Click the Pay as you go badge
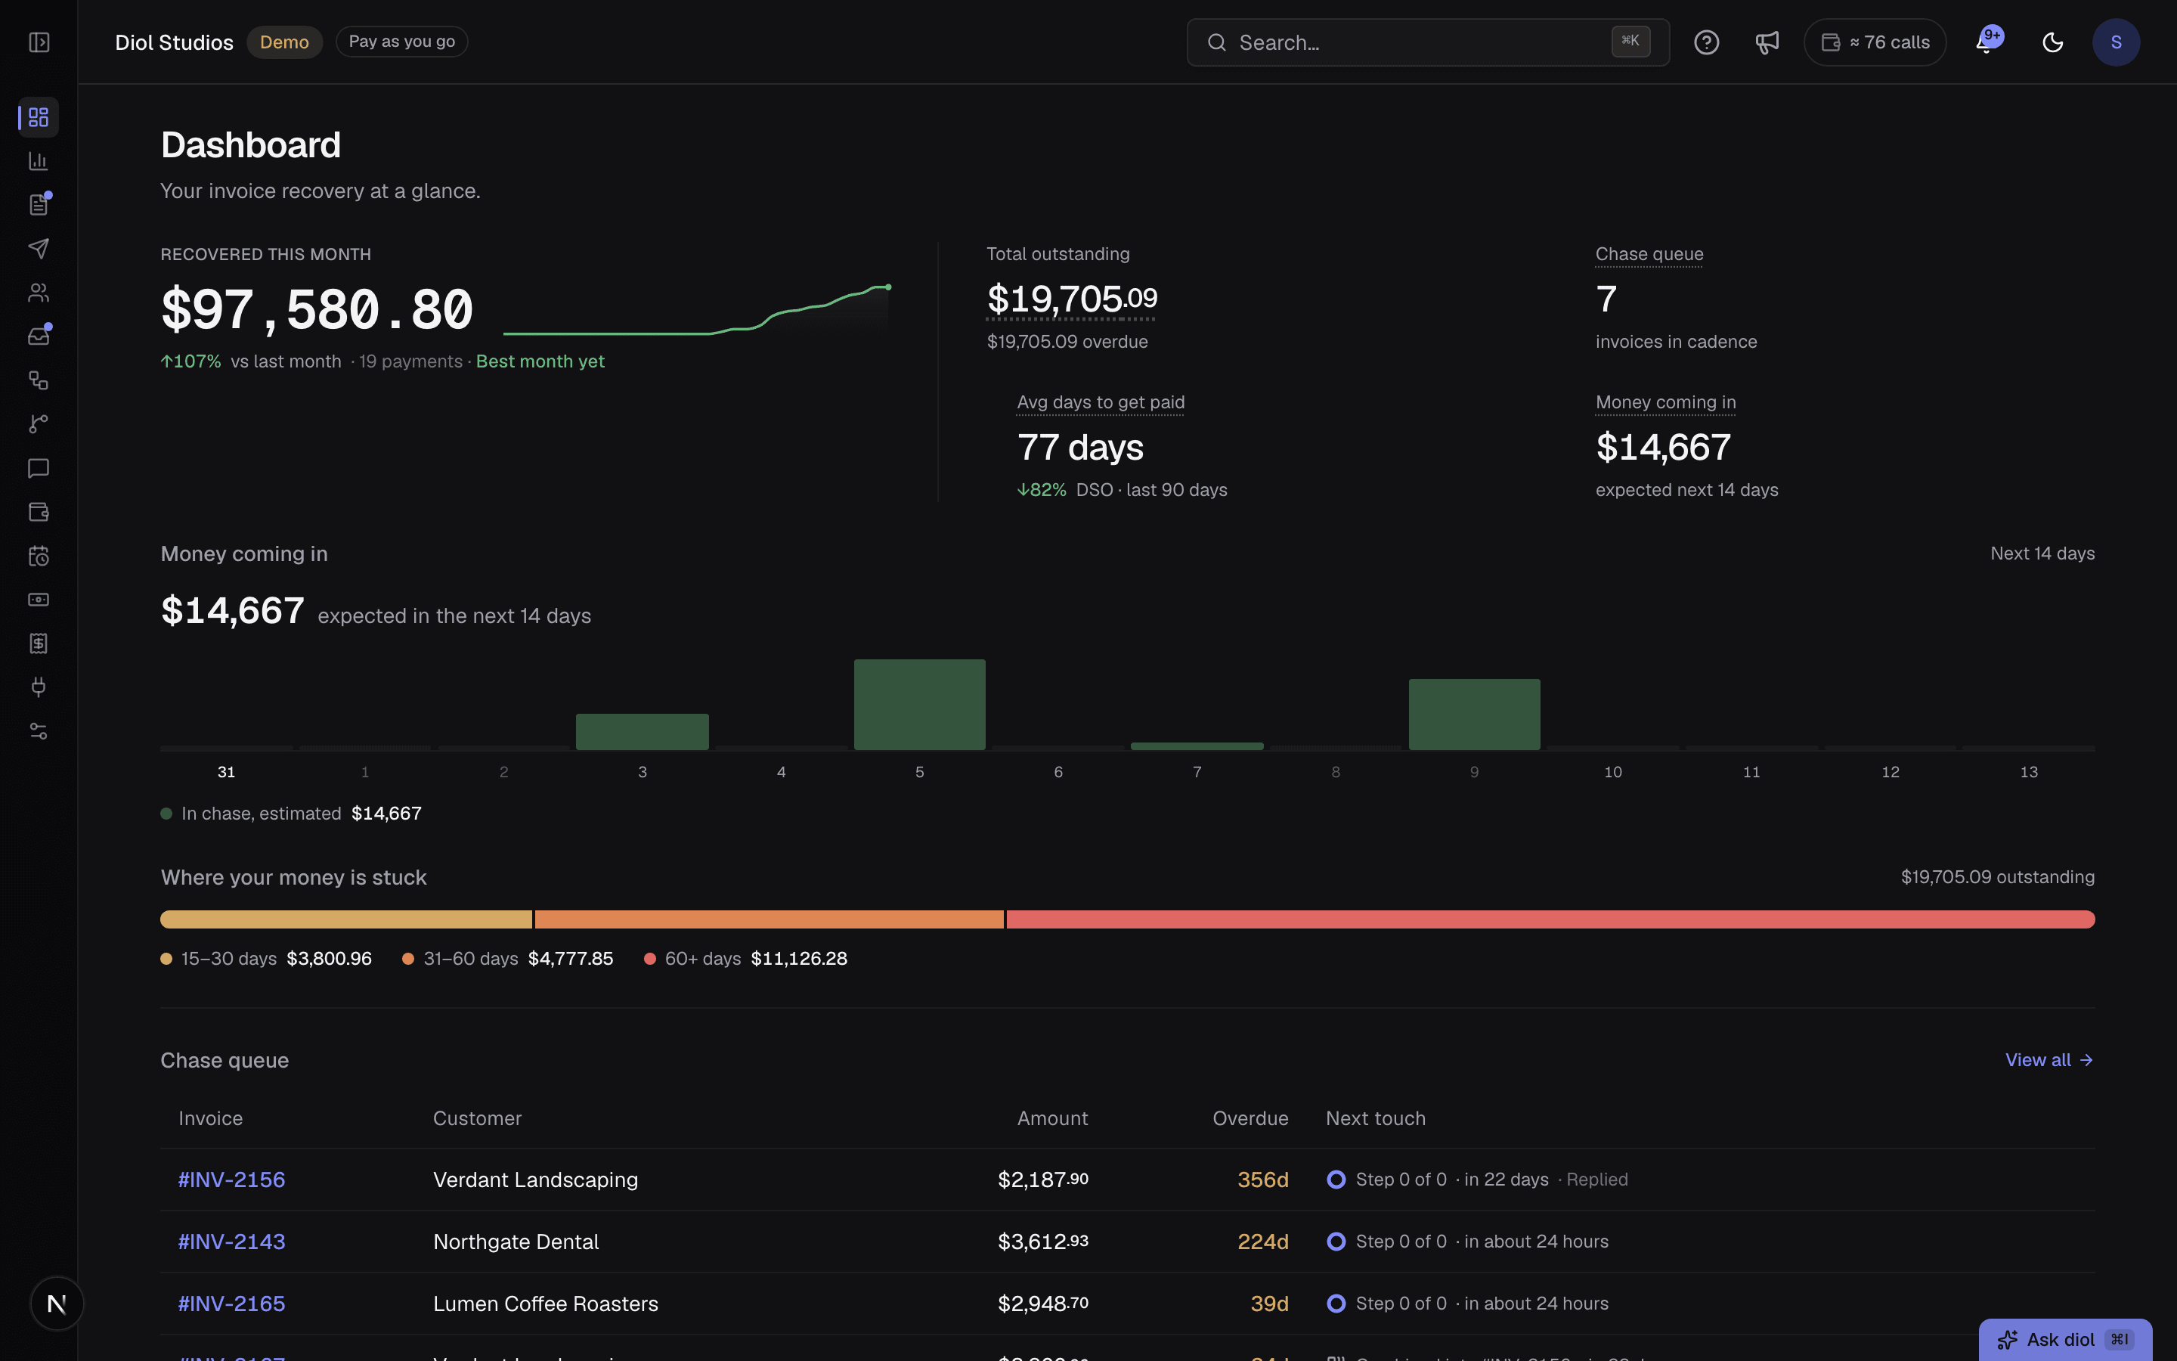The image size is (2177, 1361). pos(401,42)
